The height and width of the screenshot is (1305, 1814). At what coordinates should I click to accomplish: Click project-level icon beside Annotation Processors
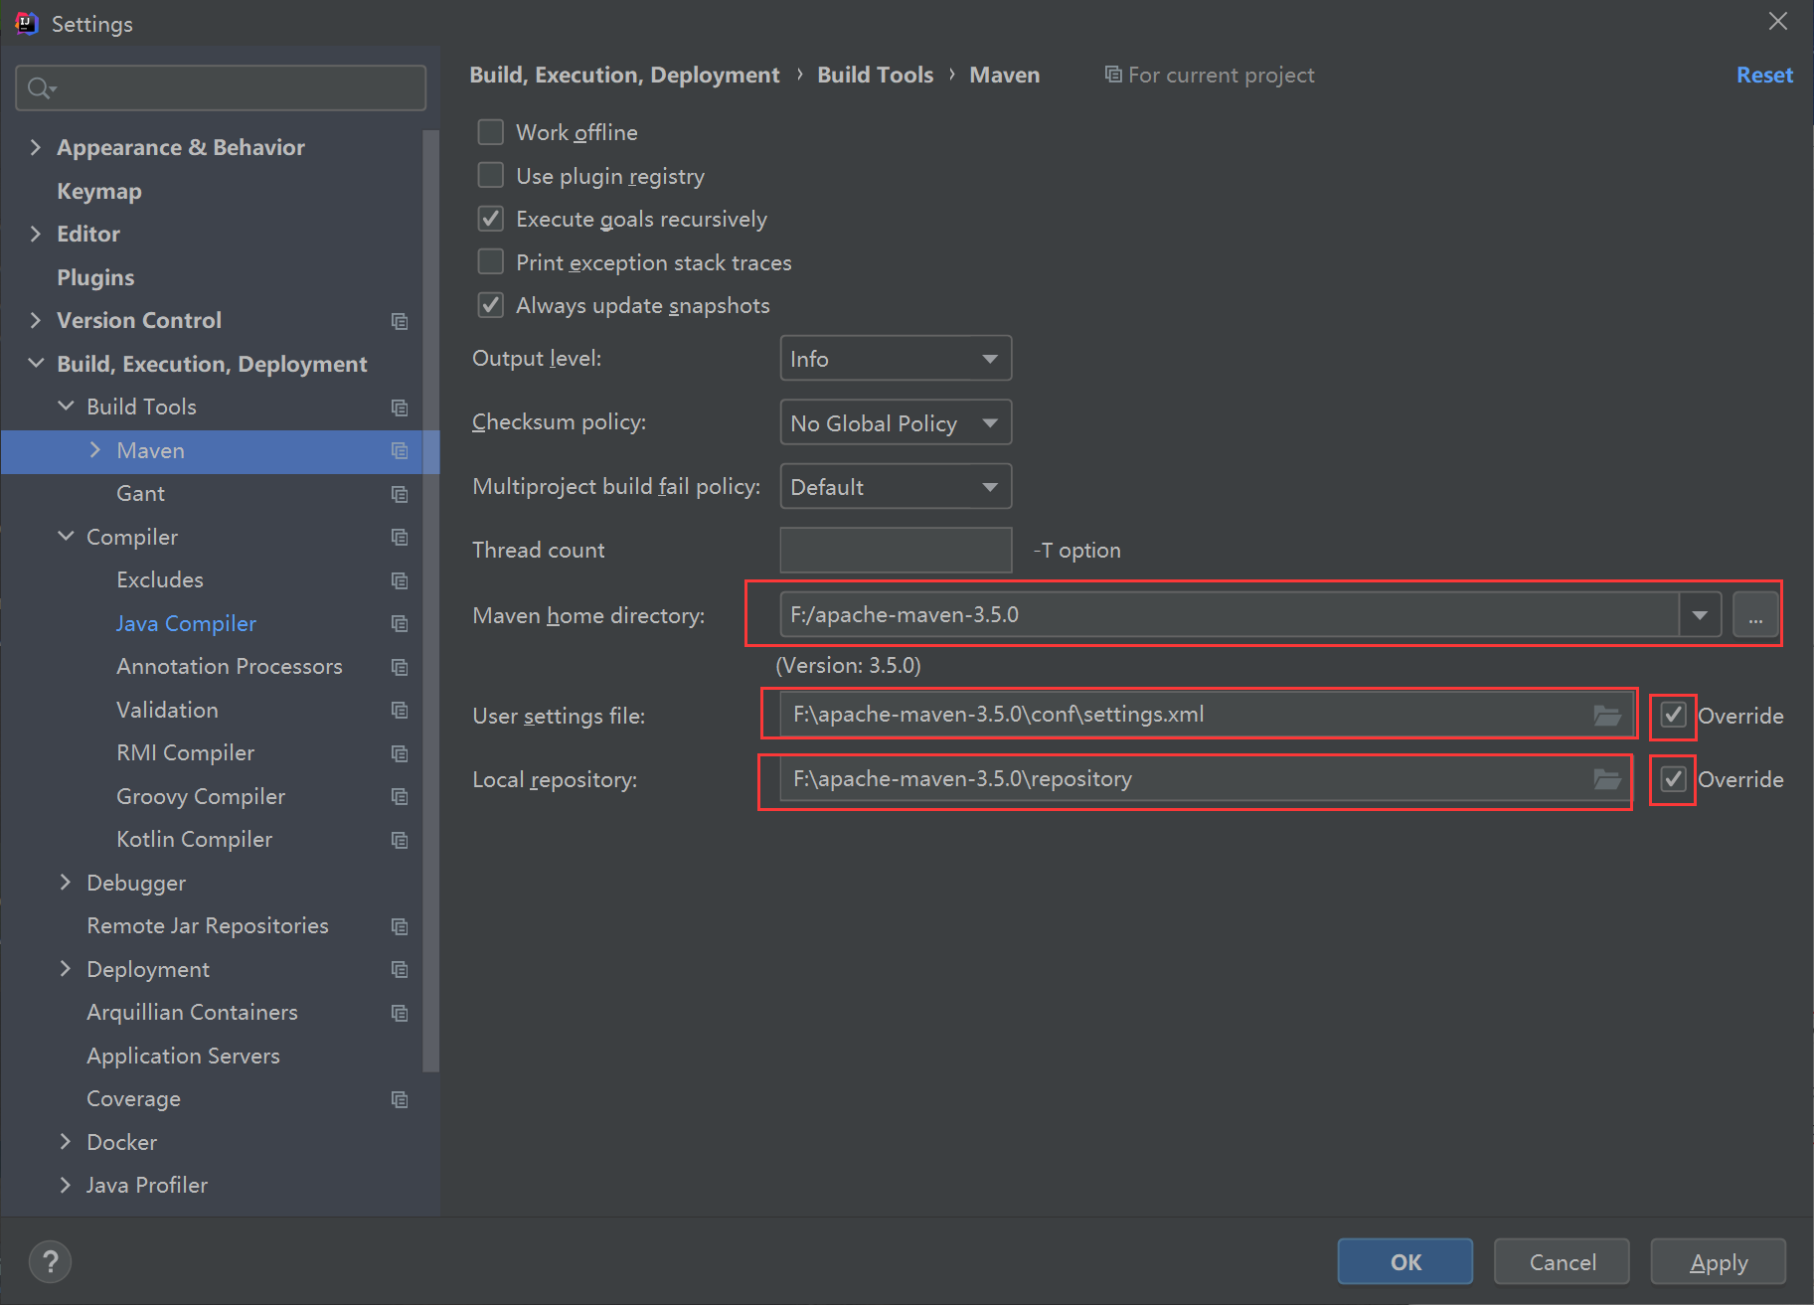coord(400,667)
